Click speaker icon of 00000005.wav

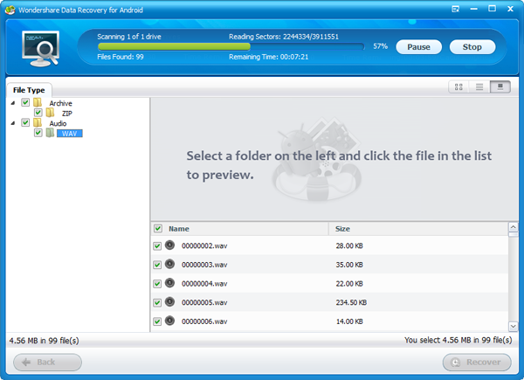169,301
